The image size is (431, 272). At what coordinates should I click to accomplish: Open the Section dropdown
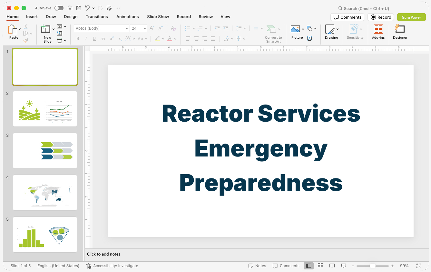pos(62,41)
